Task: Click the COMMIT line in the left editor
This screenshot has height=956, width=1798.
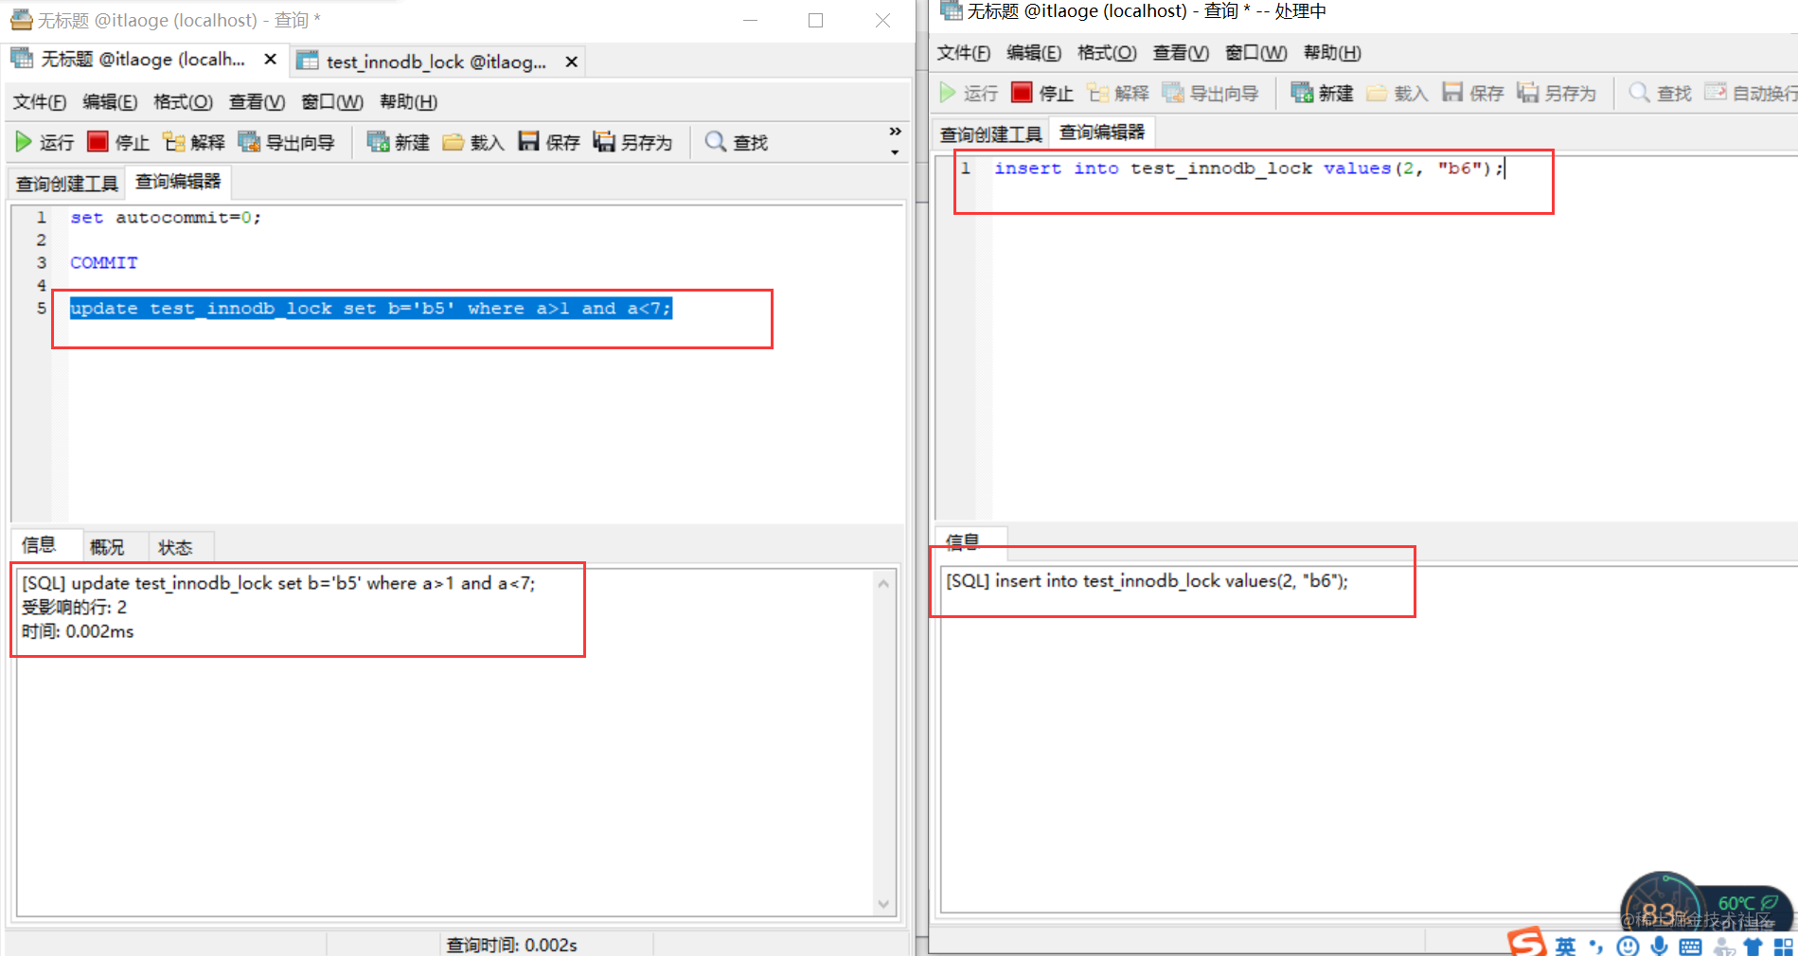Action: (104, 263)
